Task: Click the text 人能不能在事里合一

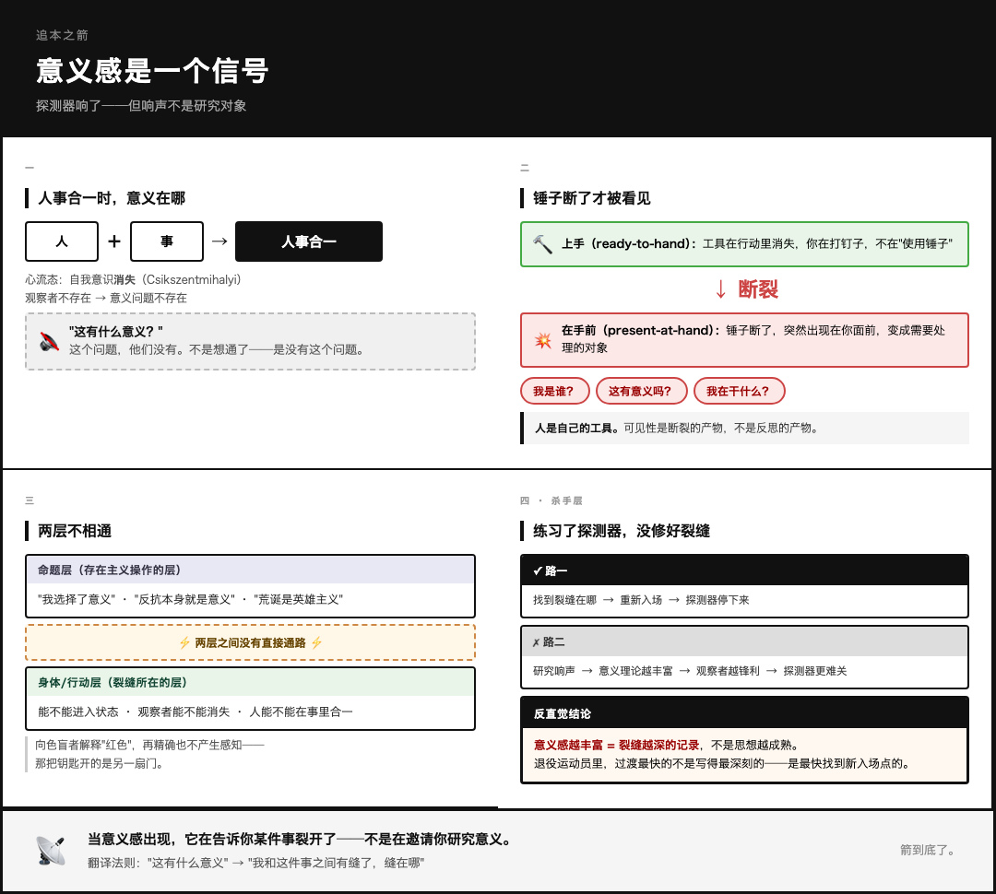Action: pos(301,712)
